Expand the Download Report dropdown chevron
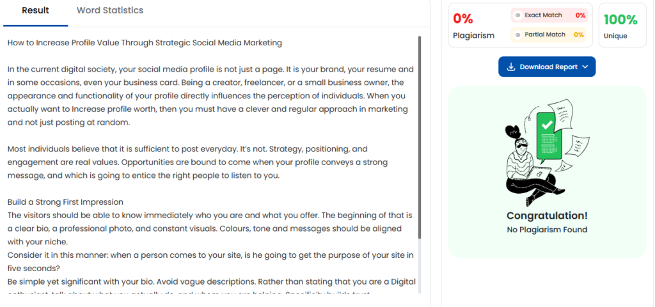Viewport: 655px width, 307px height. pos(585,67)
